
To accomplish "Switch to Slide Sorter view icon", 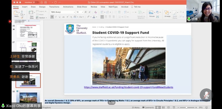I will [163, 108].
